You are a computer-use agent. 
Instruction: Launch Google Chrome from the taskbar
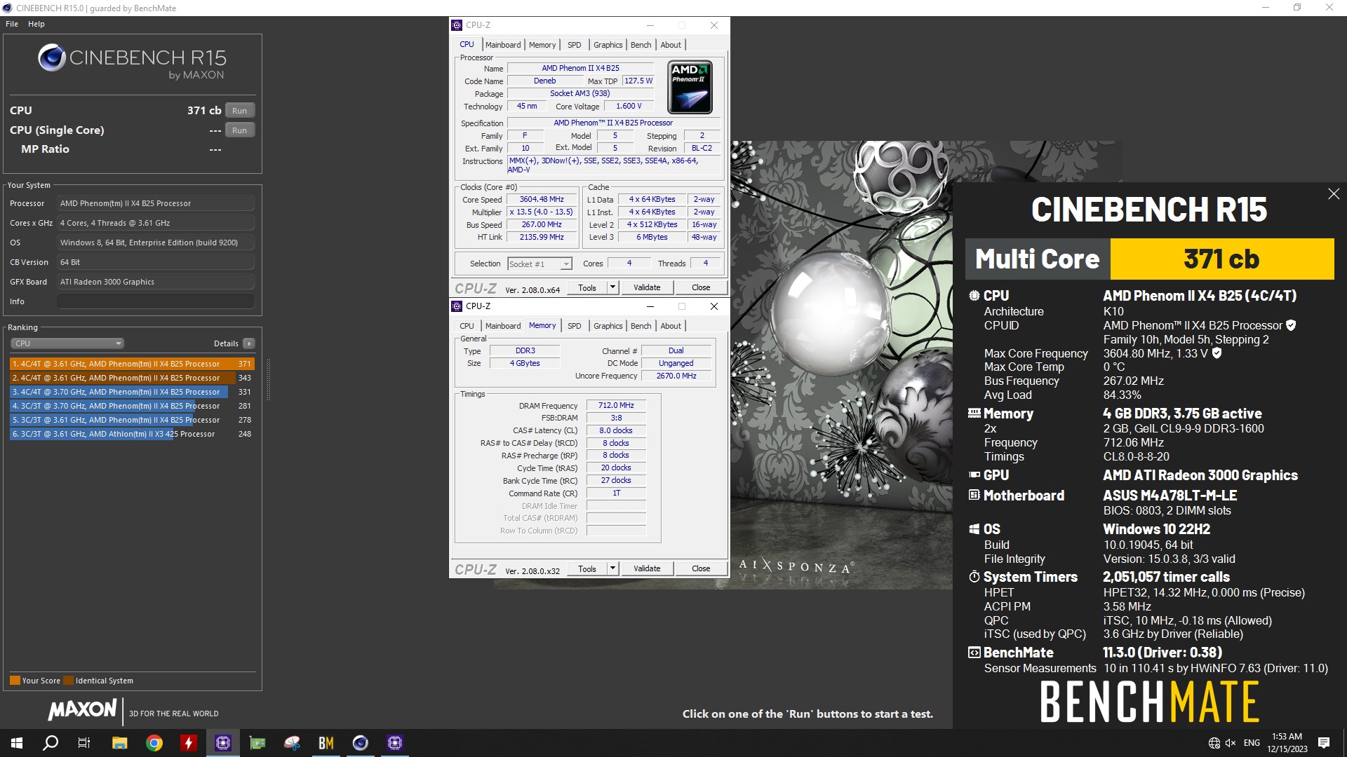[x=154, y=743]
